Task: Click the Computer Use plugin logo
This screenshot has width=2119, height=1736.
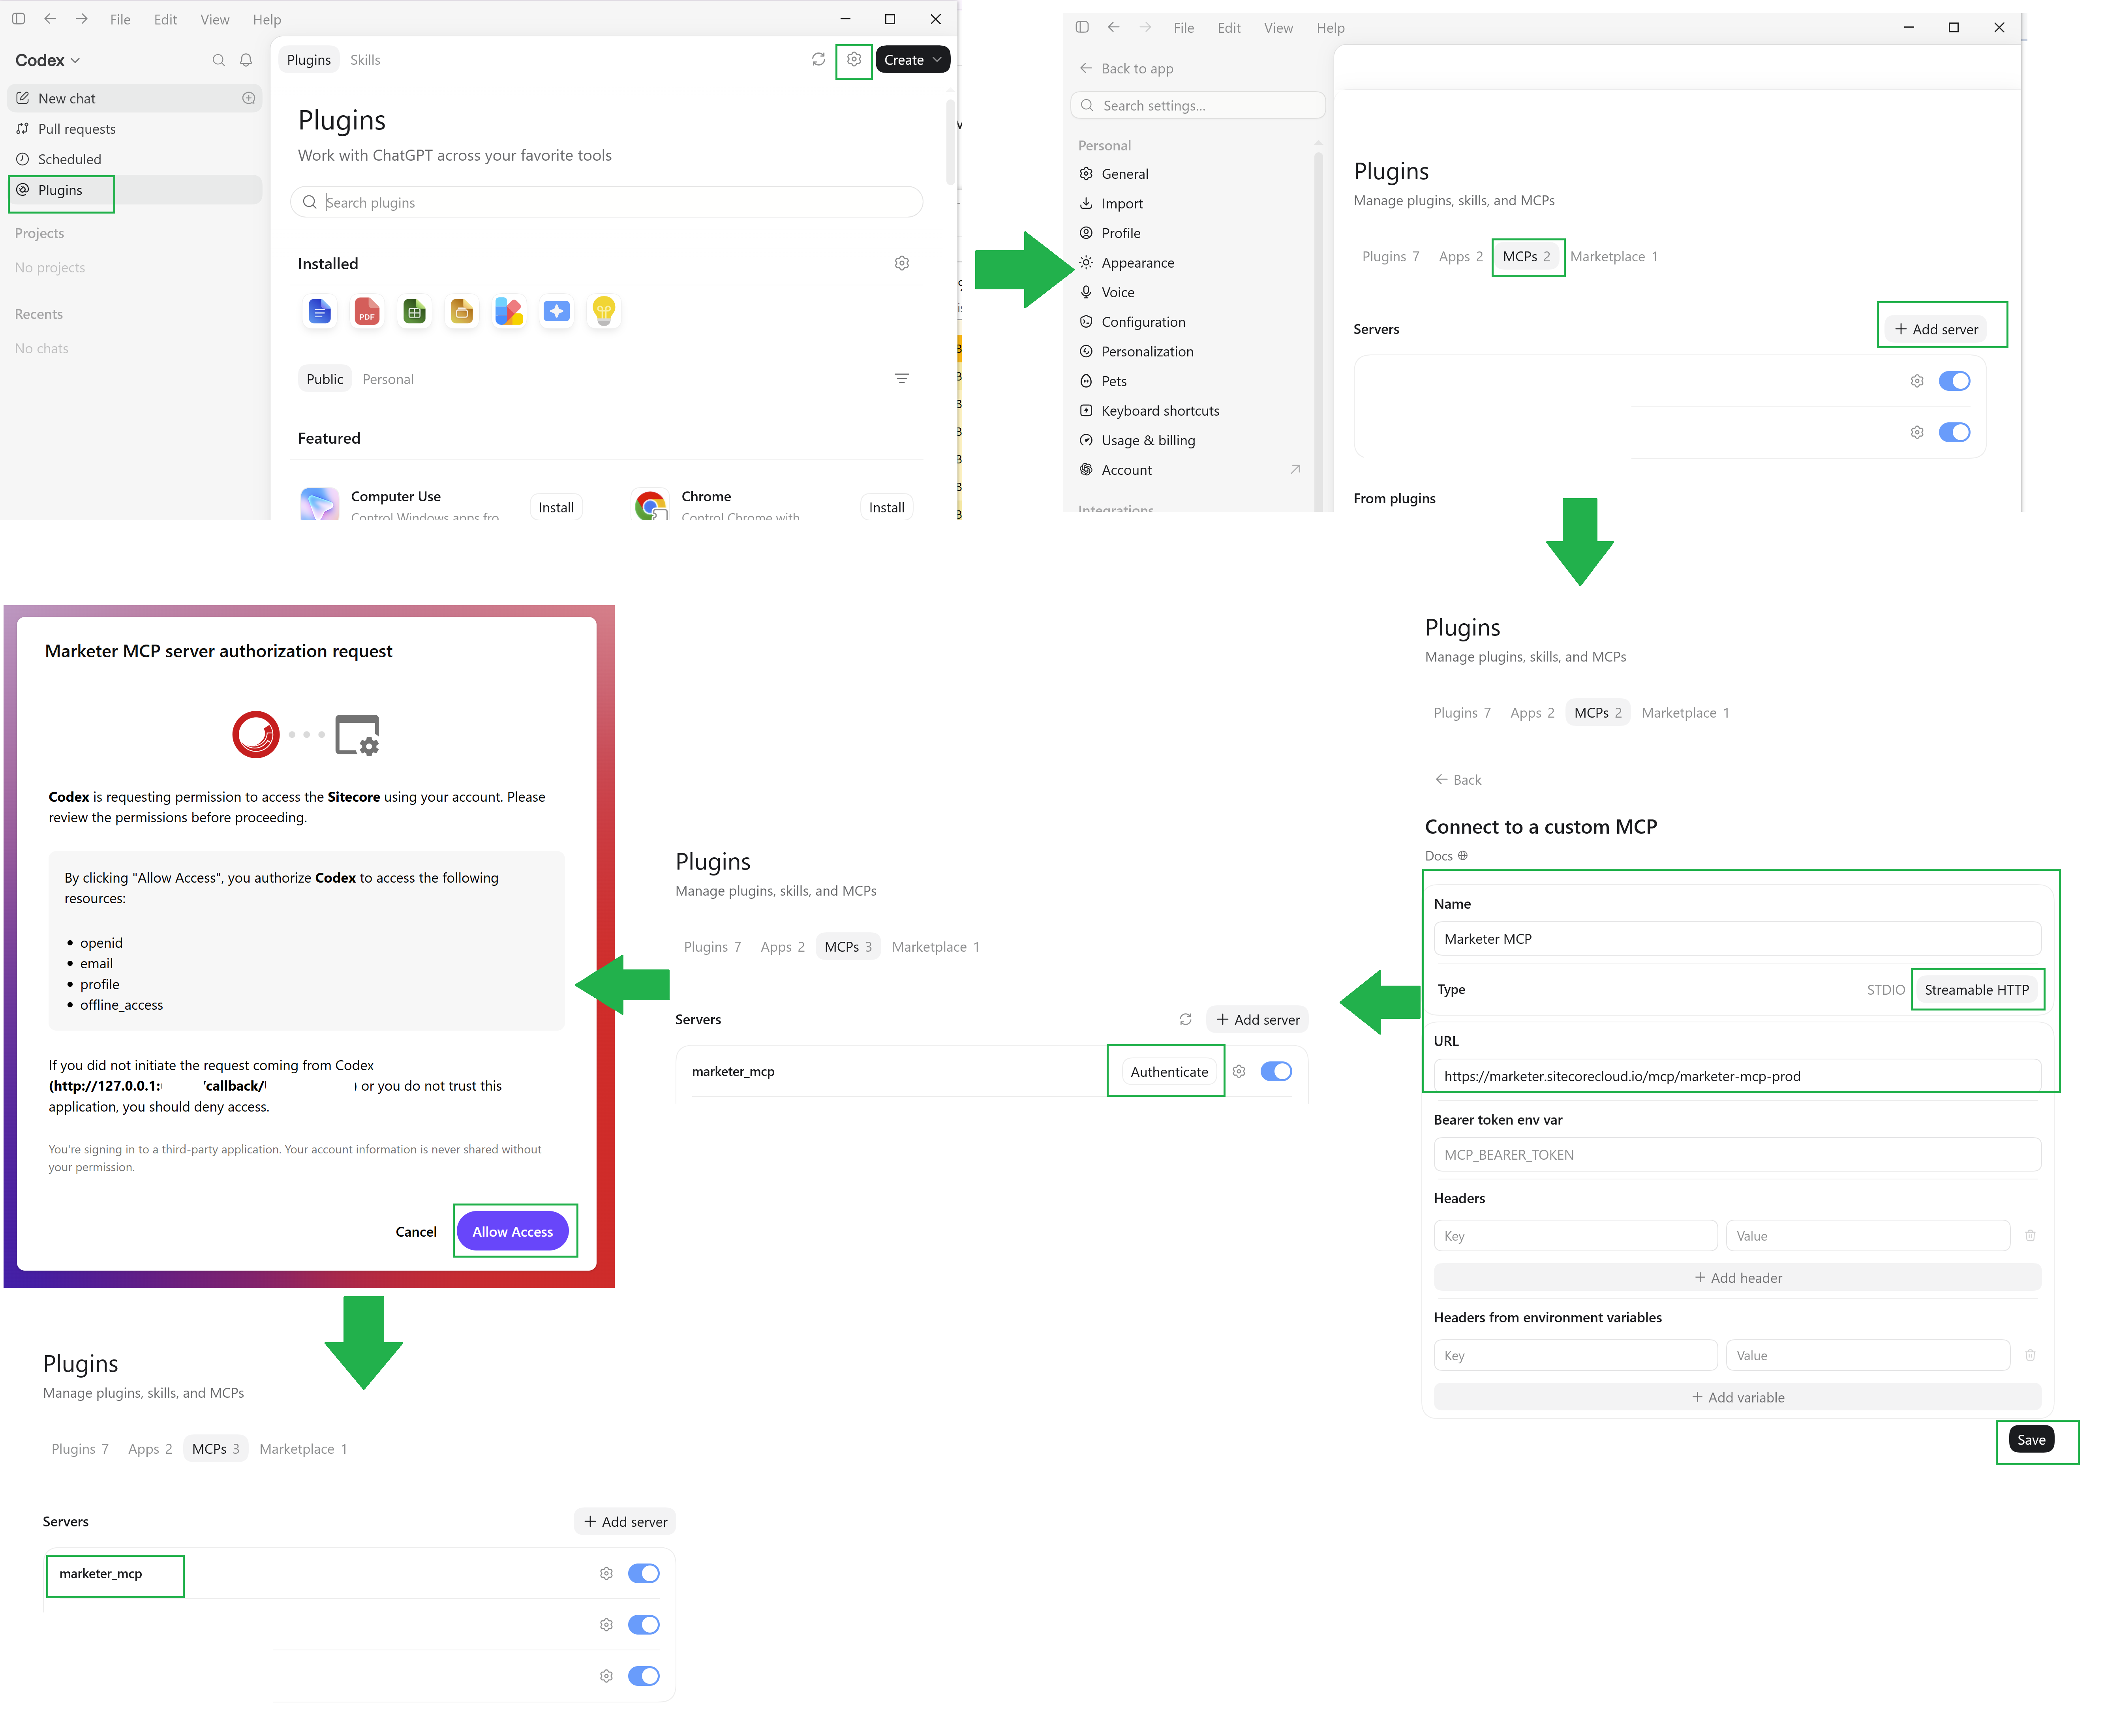Action: click(320, 504)
